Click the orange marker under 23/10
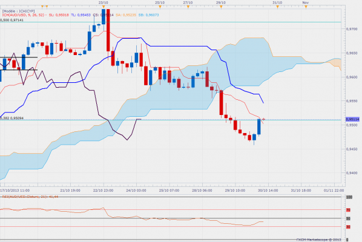 click(x=104, y=7)
